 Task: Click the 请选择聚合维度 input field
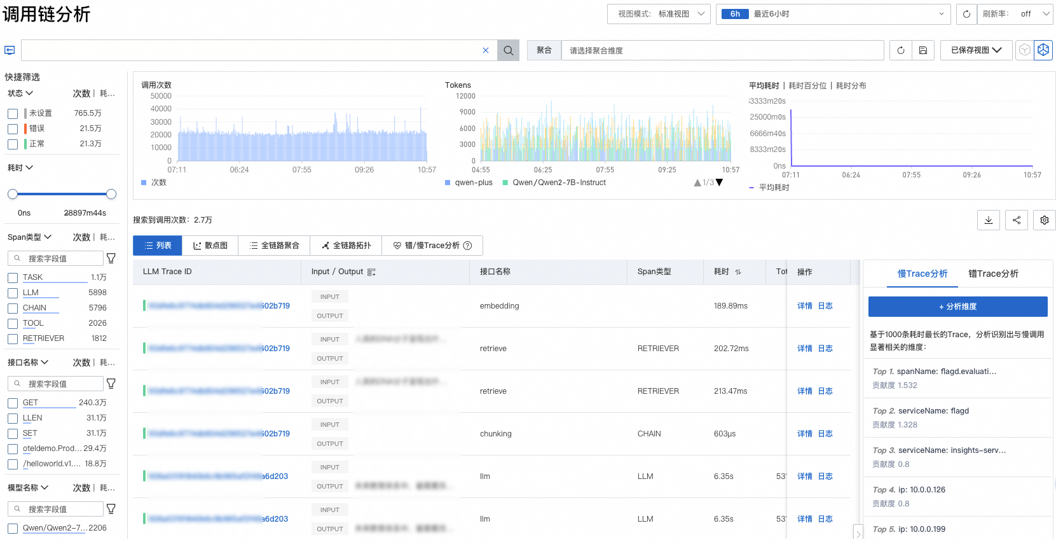[723, 50]
